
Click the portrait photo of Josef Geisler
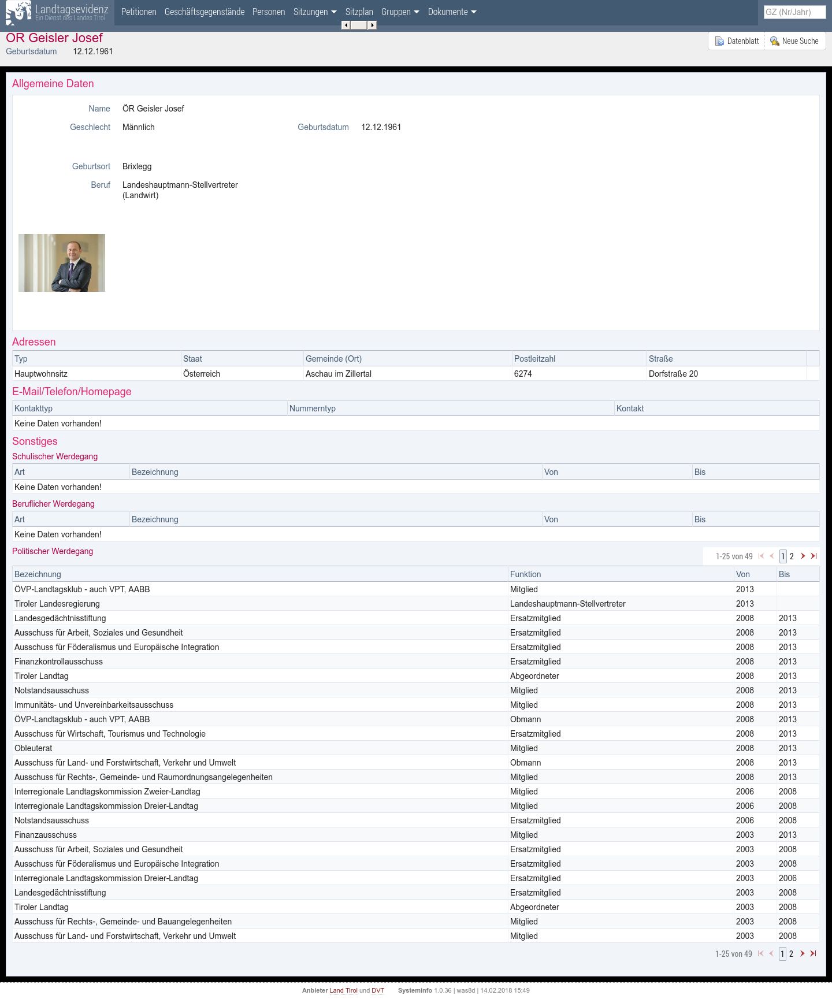[x=62, y=263]
